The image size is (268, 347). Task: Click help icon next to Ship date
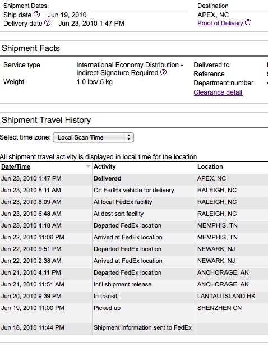pyautogui.click(x=37, y=15)
